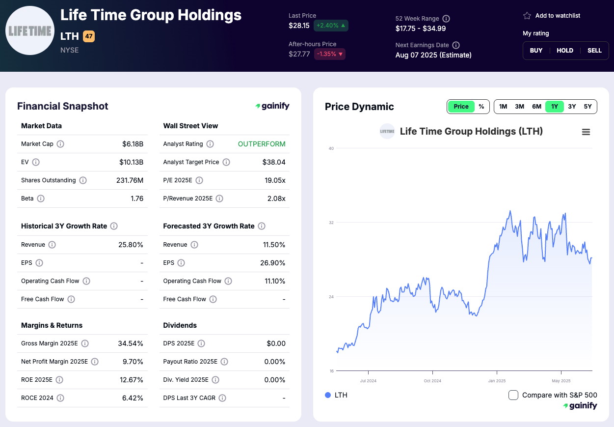
Task: Rate the stock as BUY
Action: [536, 51]
